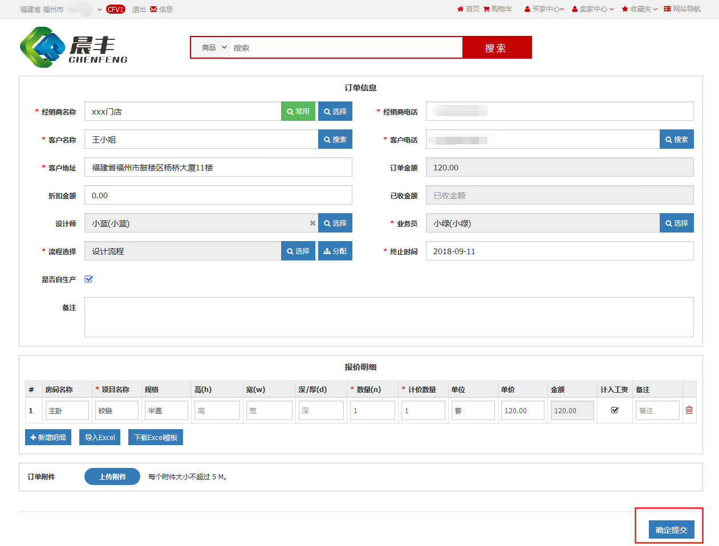Open the 收藏夹 menu
This screenshot has height=546, width=719.
640,9
